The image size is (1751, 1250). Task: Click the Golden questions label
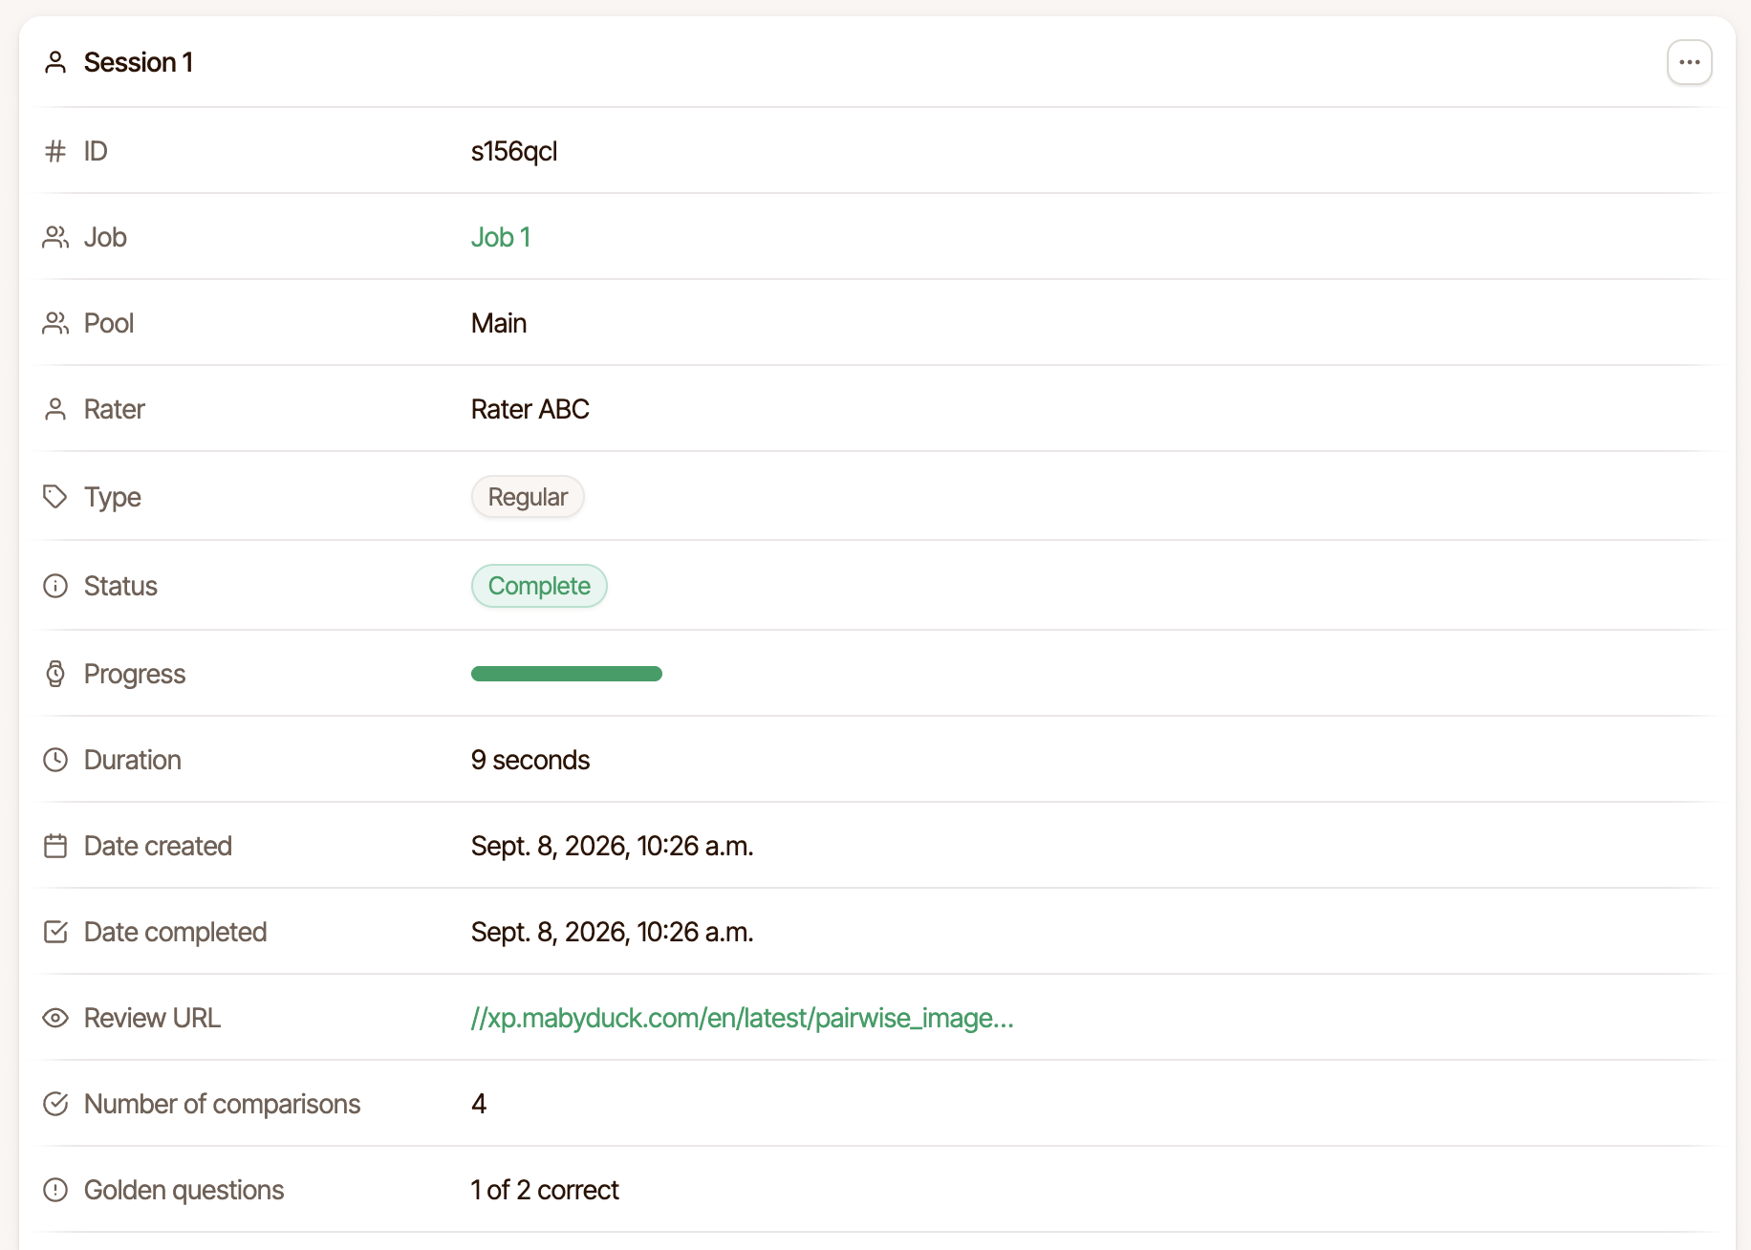[x=184, y=1190]
